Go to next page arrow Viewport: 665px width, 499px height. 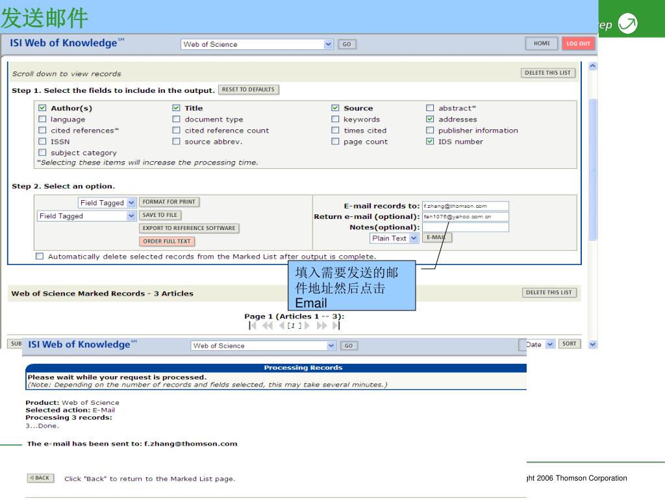click(307, 326)
